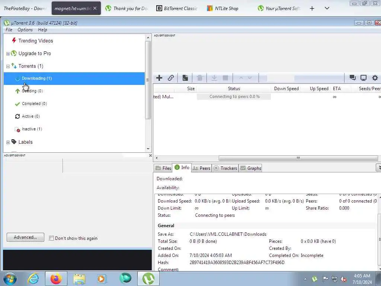Select the Downloading (1) category
Viewport: 381px width, 286px height.
tap(74, 78)
